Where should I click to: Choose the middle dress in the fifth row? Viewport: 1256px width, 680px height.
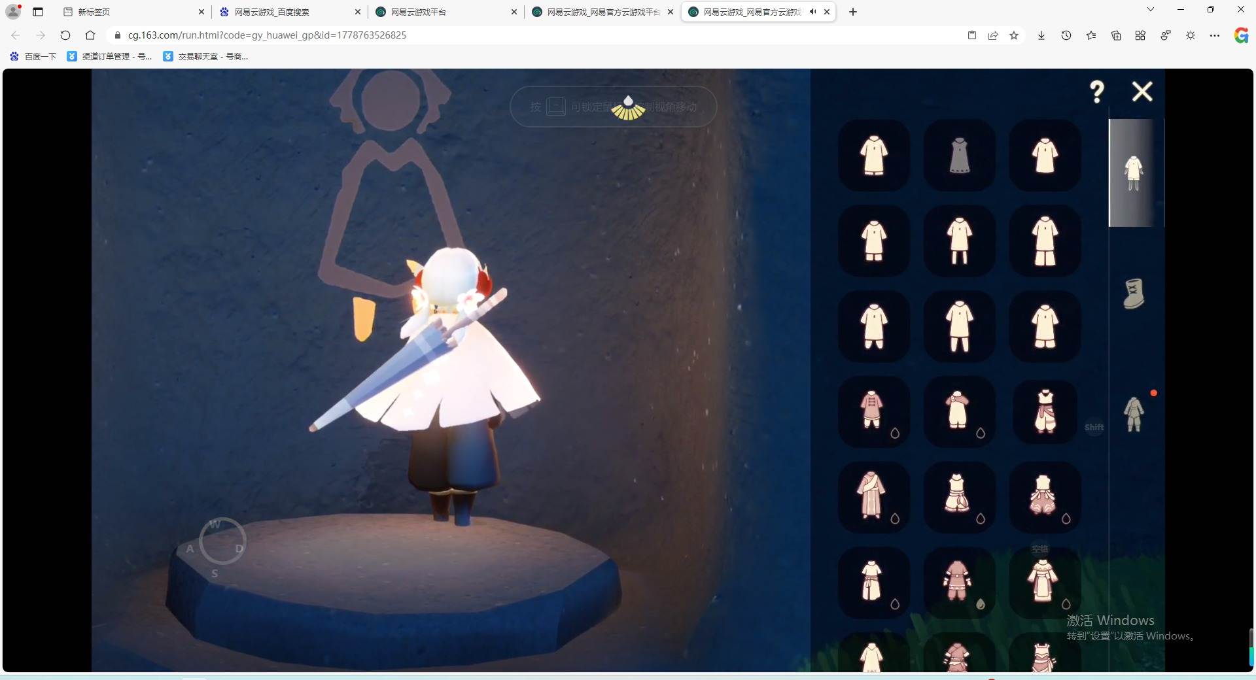(960, 498)
